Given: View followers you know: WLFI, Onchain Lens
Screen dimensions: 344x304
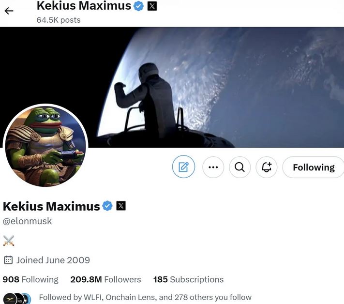Looking at the screenshot, I should pyautogui.click(x=145, y=297).
